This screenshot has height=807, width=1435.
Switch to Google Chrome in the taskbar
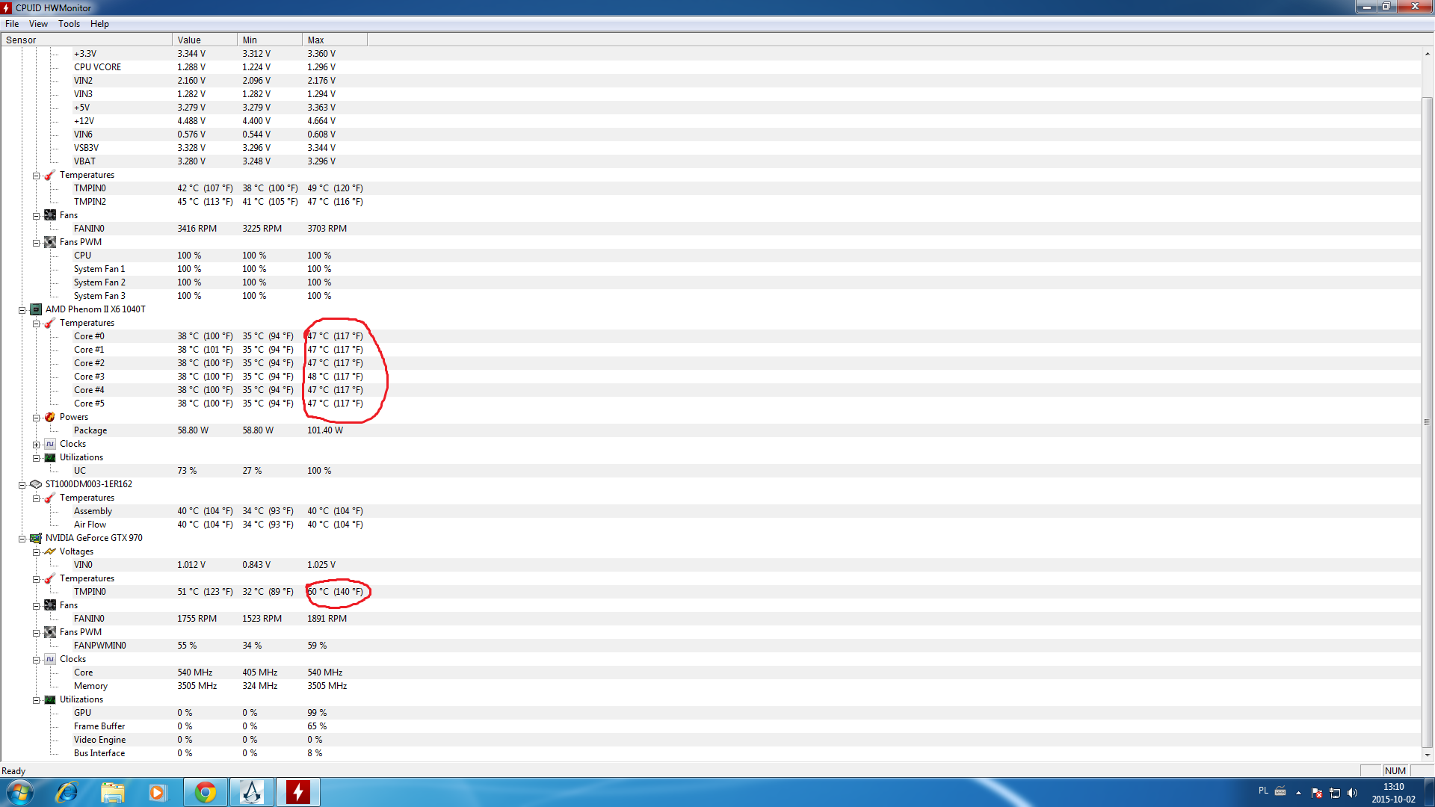click(206, 792)
